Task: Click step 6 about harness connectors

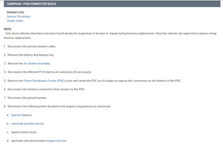Action: 46,89
